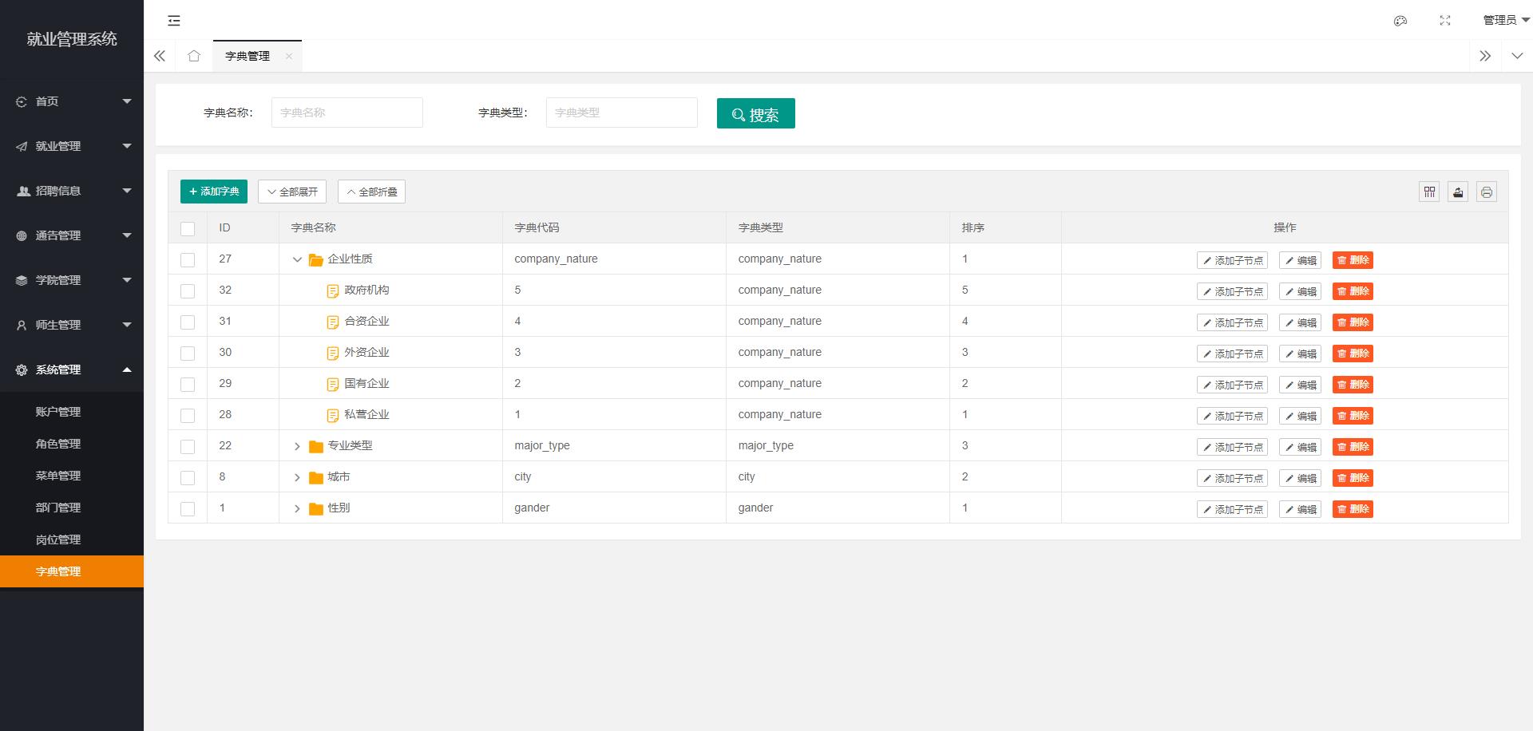The image size is (1533, 731).
Task: Open the theme palette icon
Action: pos(1400,21)
